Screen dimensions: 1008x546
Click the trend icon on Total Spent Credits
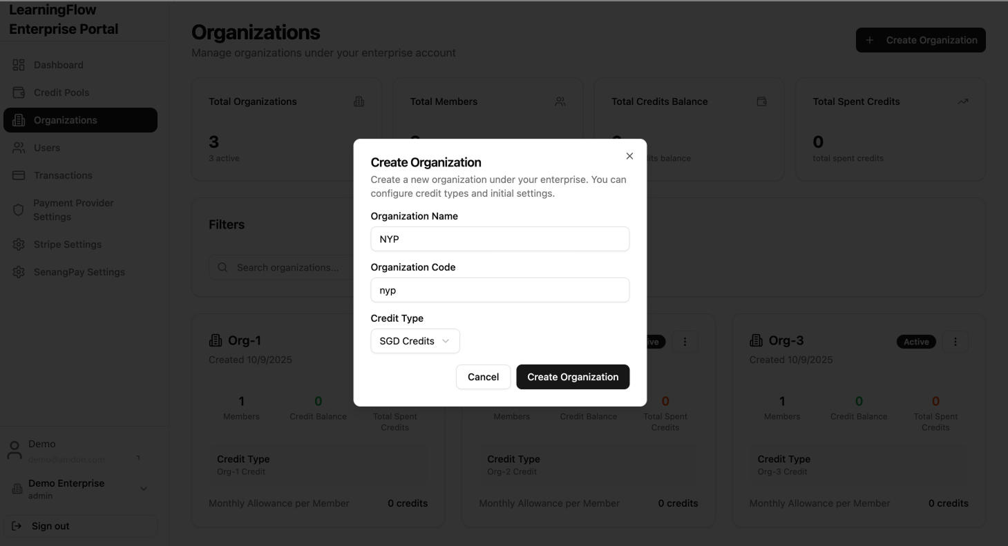(962, 101)
